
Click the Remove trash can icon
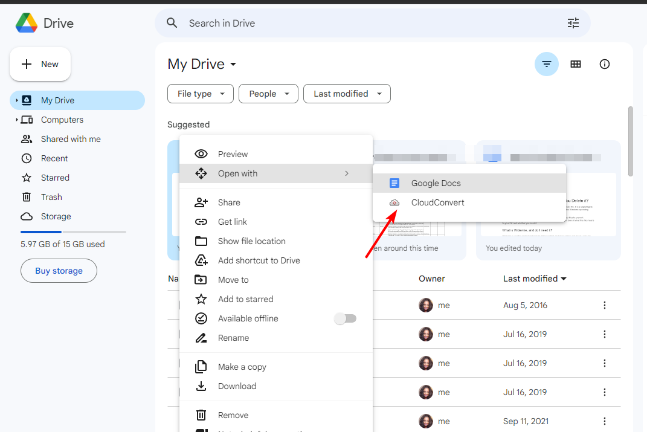coord(201,415)
